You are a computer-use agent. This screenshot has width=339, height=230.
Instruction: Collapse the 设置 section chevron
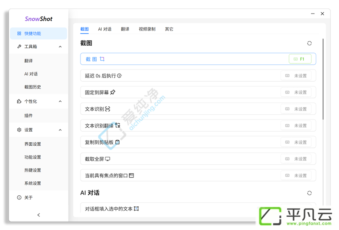[60, 130]
